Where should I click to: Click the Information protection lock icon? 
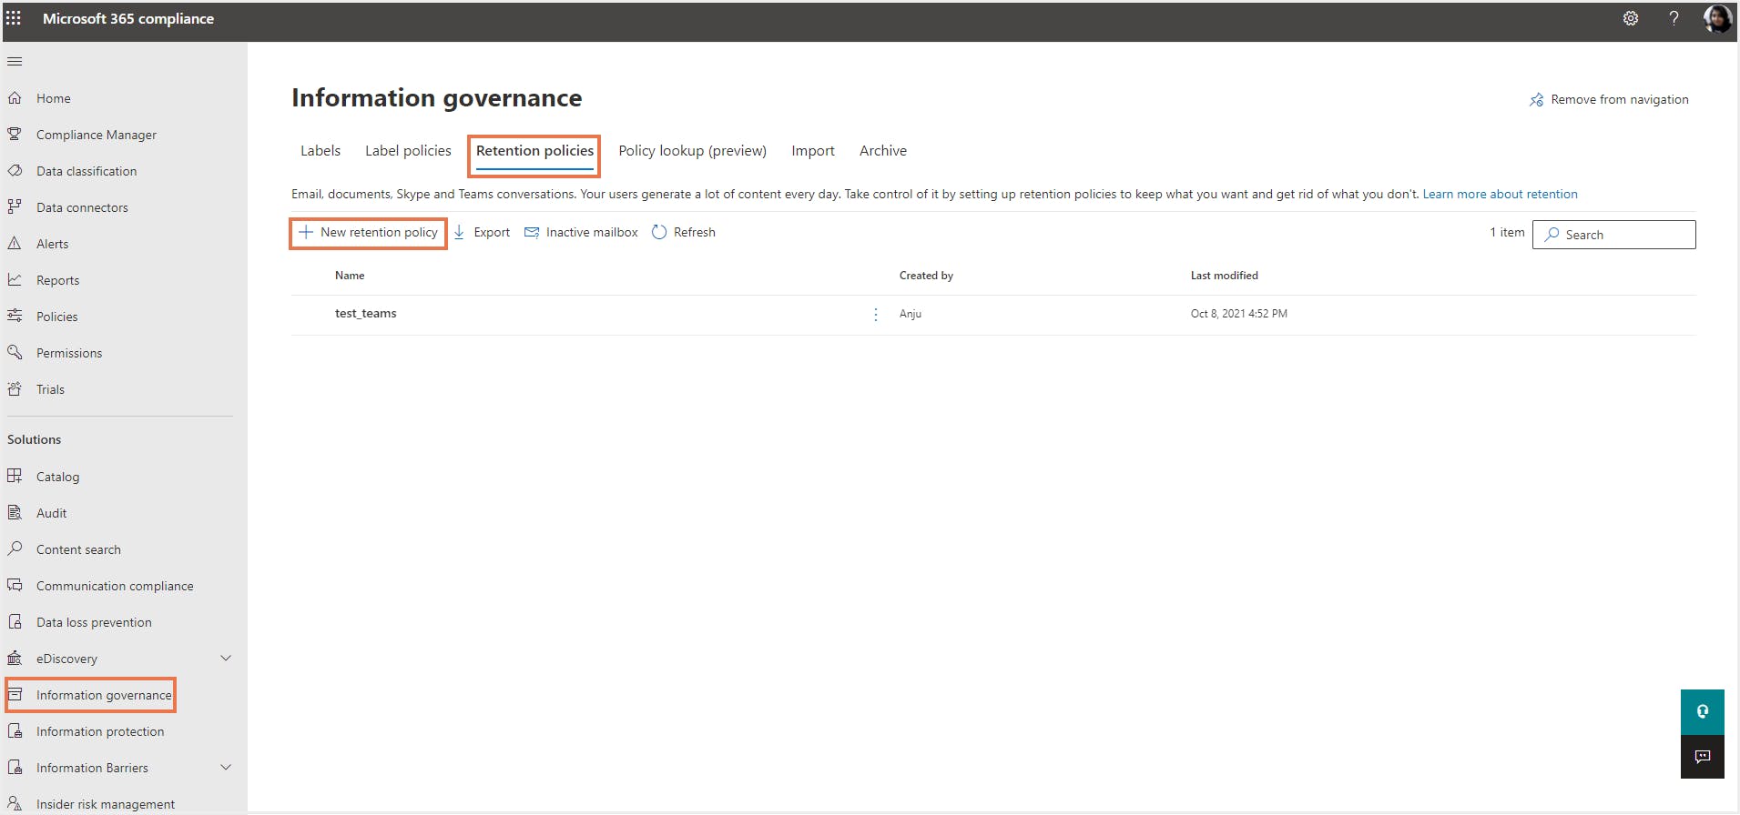coord(15,731)
